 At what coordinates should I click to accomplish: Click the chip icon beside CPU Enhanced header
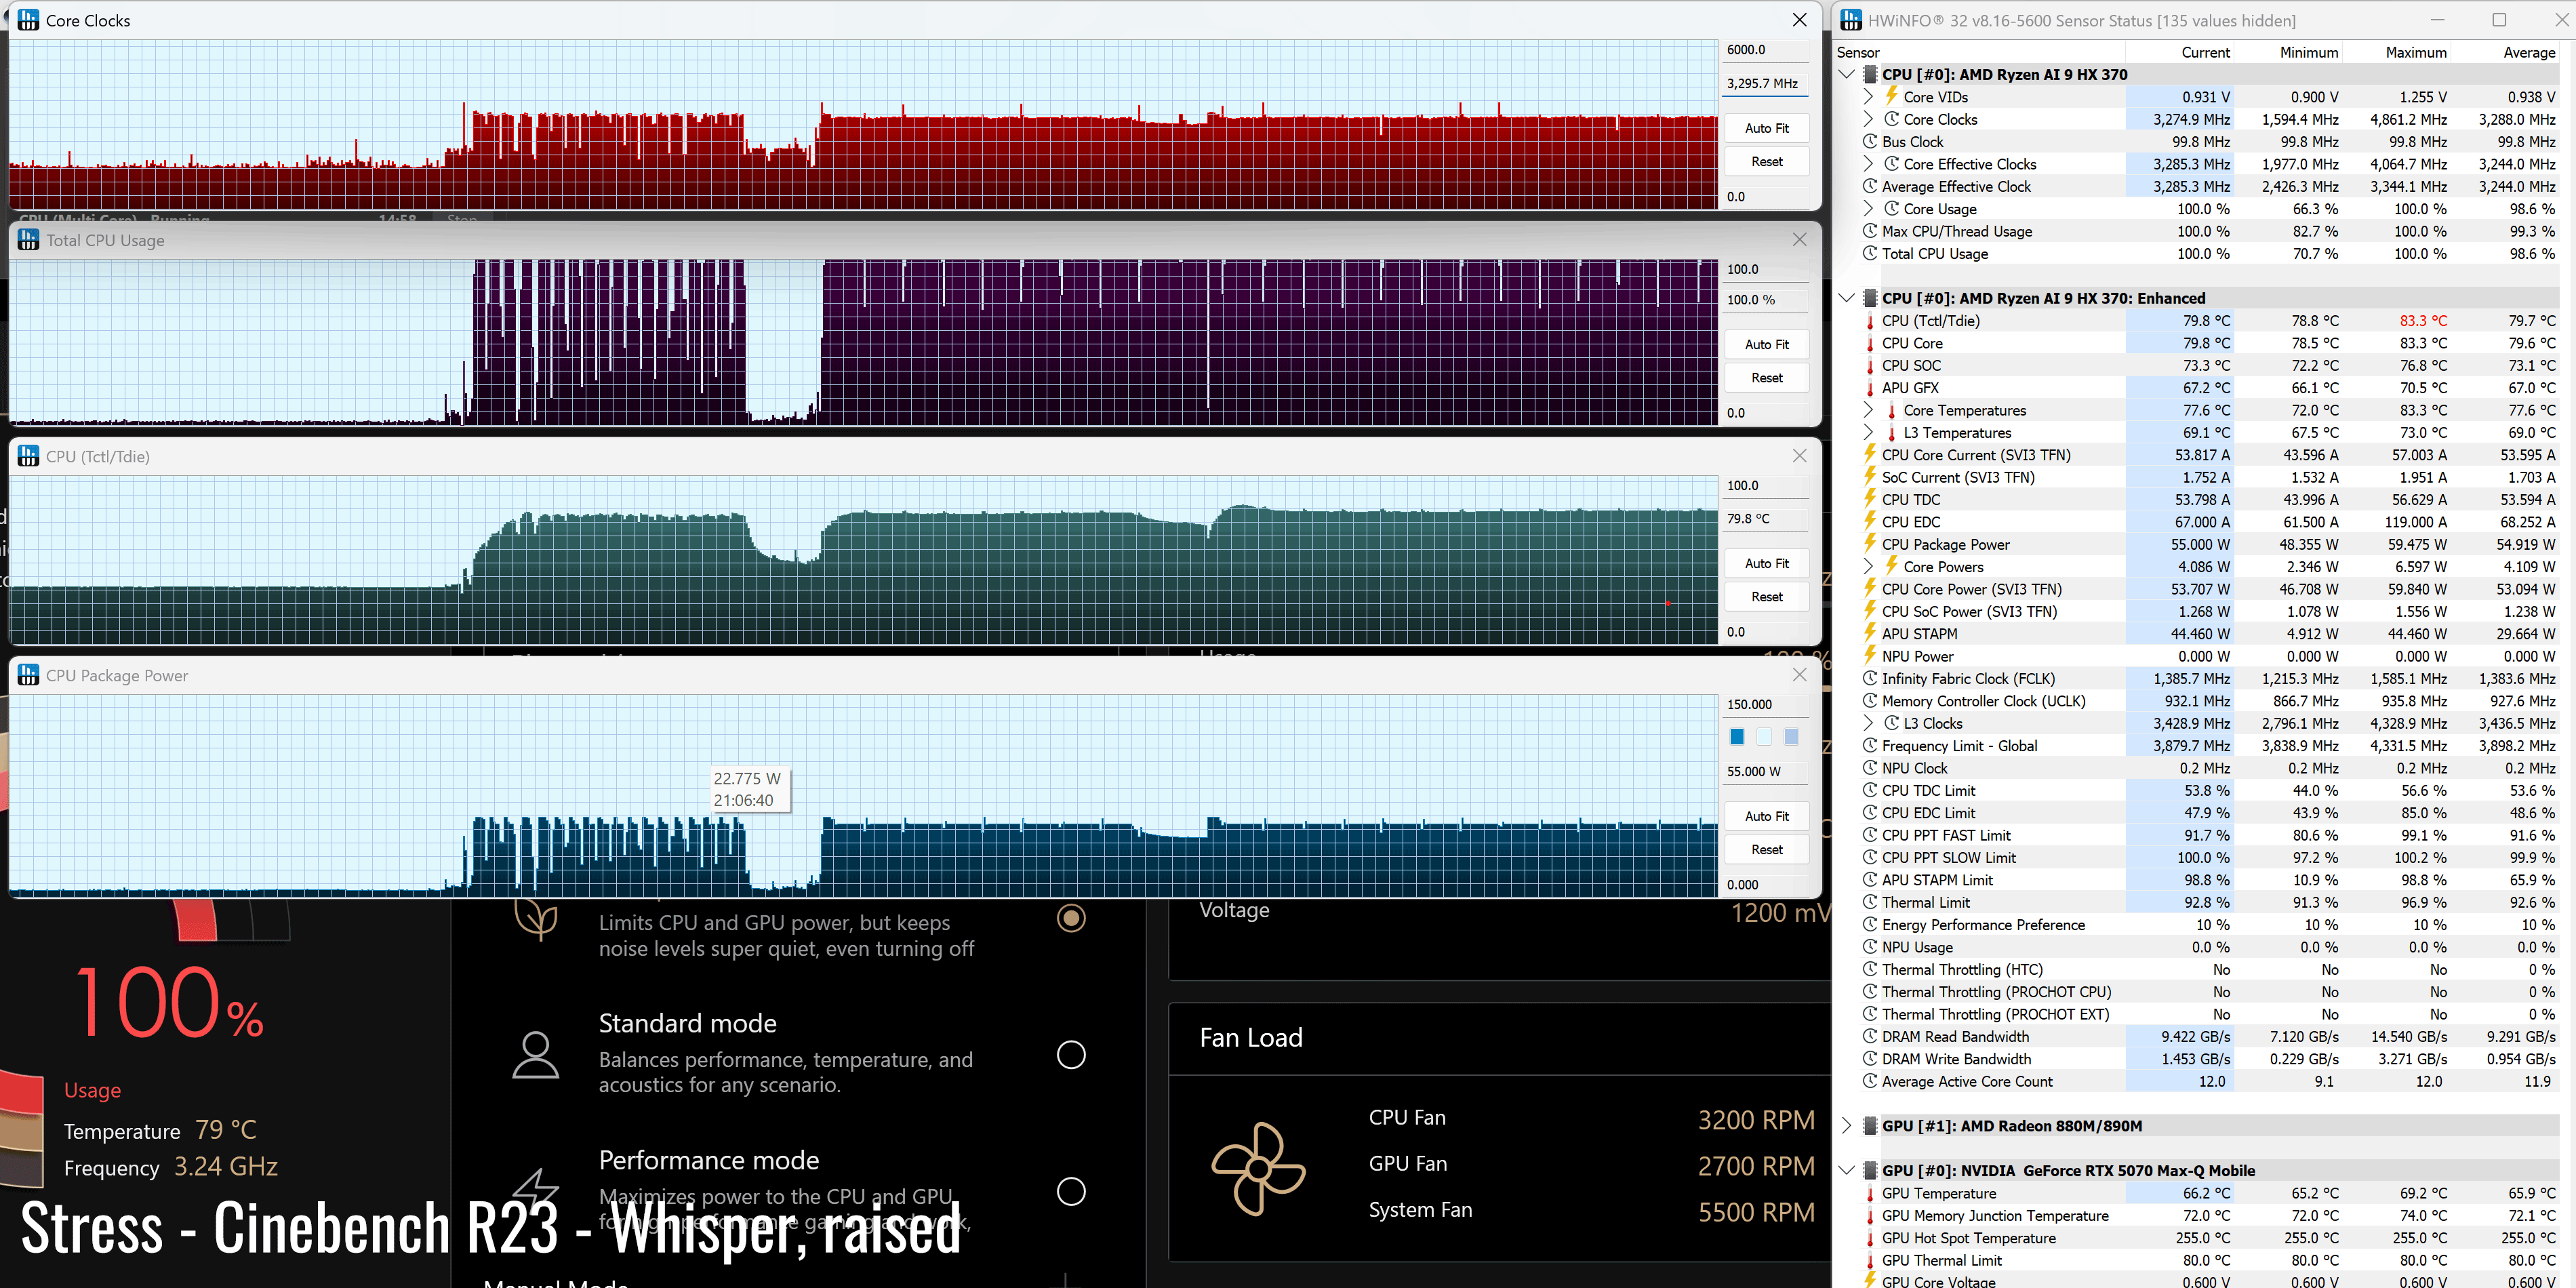click(x=1869, y=298)
